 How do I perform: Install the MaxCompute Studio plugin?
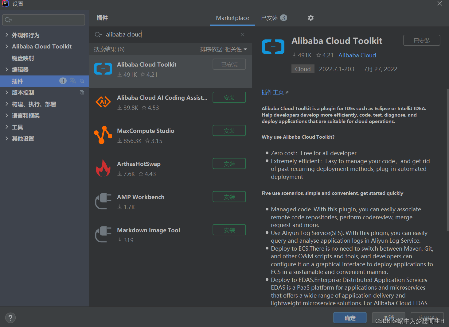coord(229,131)
